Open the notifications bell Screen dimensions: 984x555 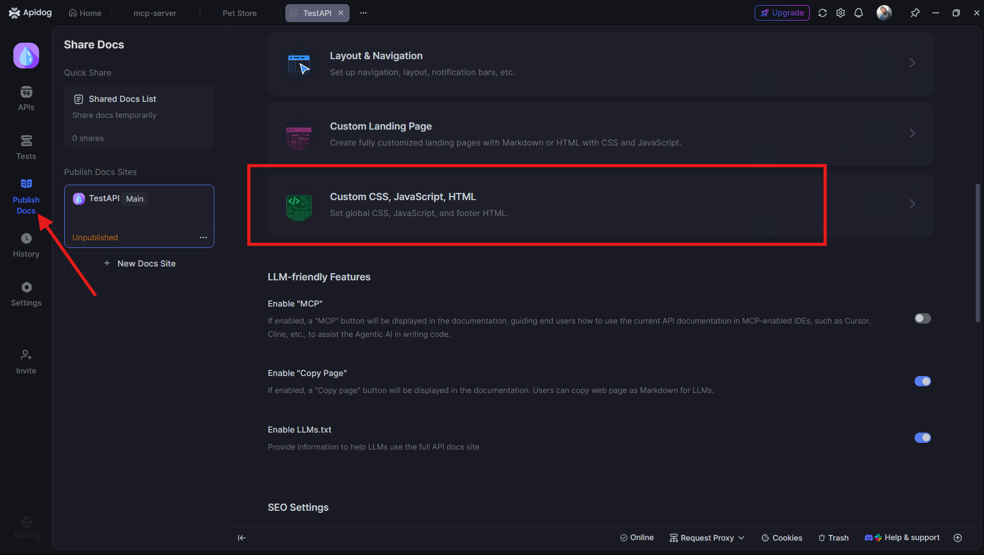(859, 13)
